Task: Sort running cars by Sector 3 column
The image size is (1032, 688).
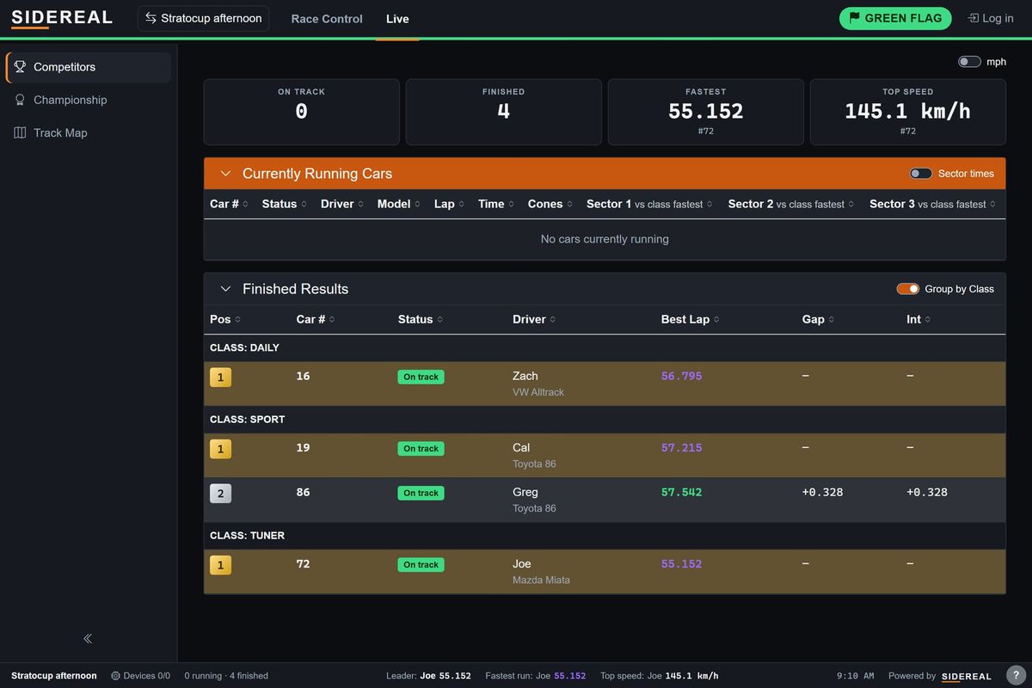Action: pyautogui.click(x=933, y=204)
